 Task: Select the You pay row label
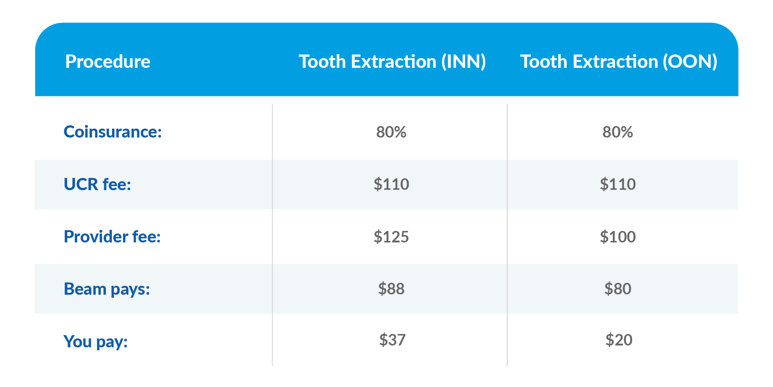[95, 341]
